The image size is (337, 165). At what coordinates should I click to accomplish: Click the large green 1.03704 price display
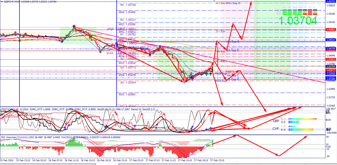point(298,20)
